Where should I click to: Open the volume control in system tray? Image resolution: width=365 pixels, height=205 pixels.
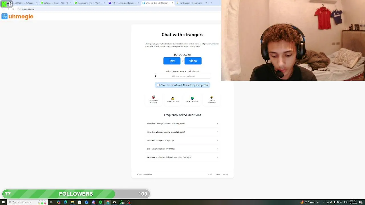coord(341,202)
